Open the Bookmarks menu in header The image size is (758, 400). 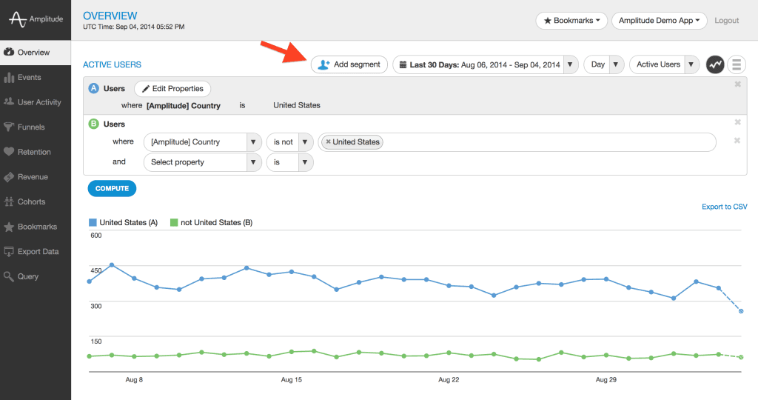click(571, 21)
